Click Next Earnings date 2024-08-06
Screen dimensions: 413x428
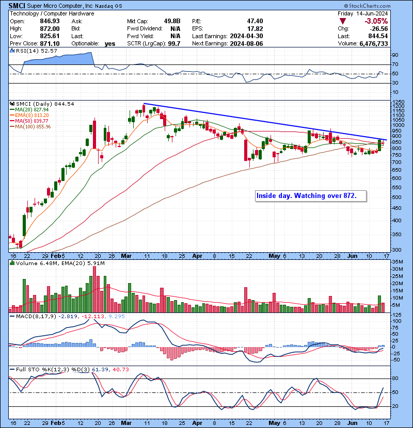pyautogui.click(x=247, y=43)
